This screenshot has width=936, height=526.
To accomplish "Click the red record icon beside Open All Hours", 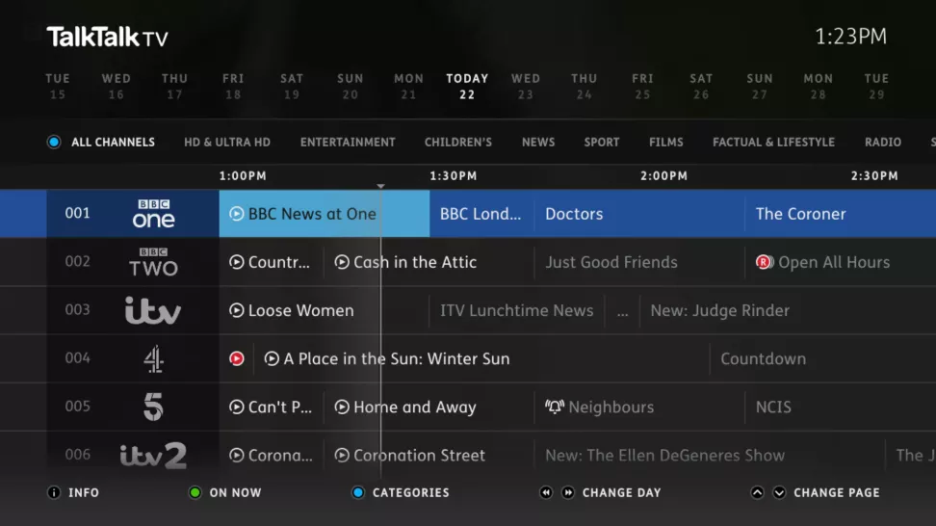I will [x=764, y=262].
